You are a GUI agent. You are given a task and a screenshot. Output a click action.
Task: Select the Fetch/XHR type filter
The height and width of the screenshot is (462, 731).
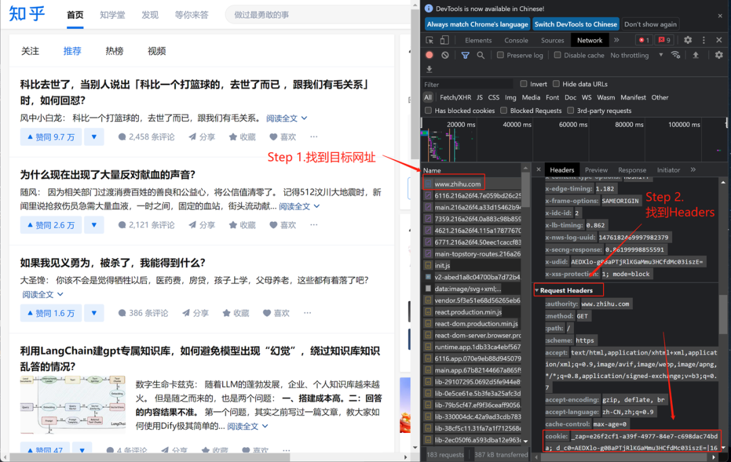click(456, 97)
